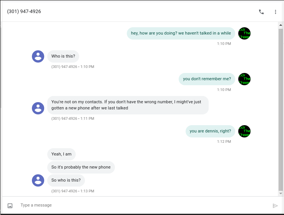This screenshot has width=284, height=215.
Task: Click the "So it's probably the new phone" bubble
Action: pyautogui.click(x=81, y=167)
